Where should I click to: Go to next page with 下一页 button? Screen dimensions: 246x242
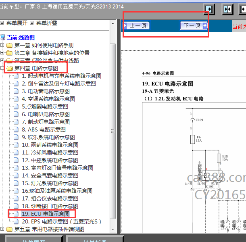tap(194, 25)
